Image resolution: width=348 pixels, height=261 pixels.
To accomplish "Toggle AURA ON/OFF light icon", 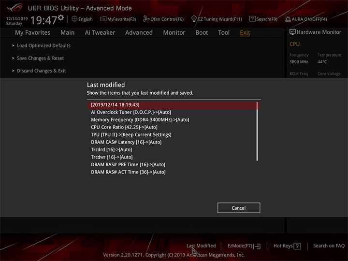I will point(288,19).
